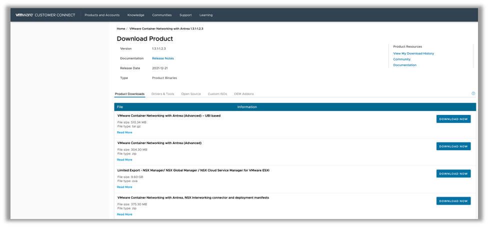
Task: Open the Learning navigation menu
Action: (x=206, y=15)
